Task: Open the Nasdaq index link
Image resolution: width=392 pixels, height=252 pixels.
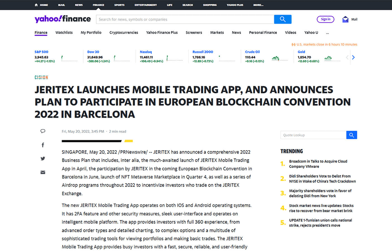Action: click(146, 52)
